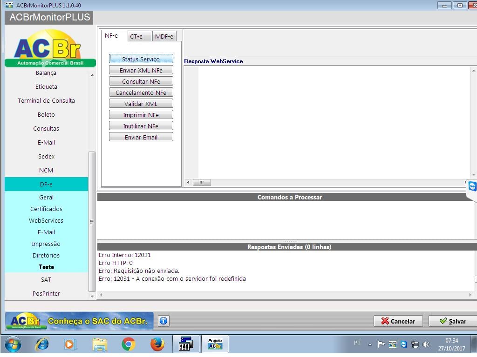Launch Internet Explorer from taskbar
This screenshot has height=357, width=477.
42,344
